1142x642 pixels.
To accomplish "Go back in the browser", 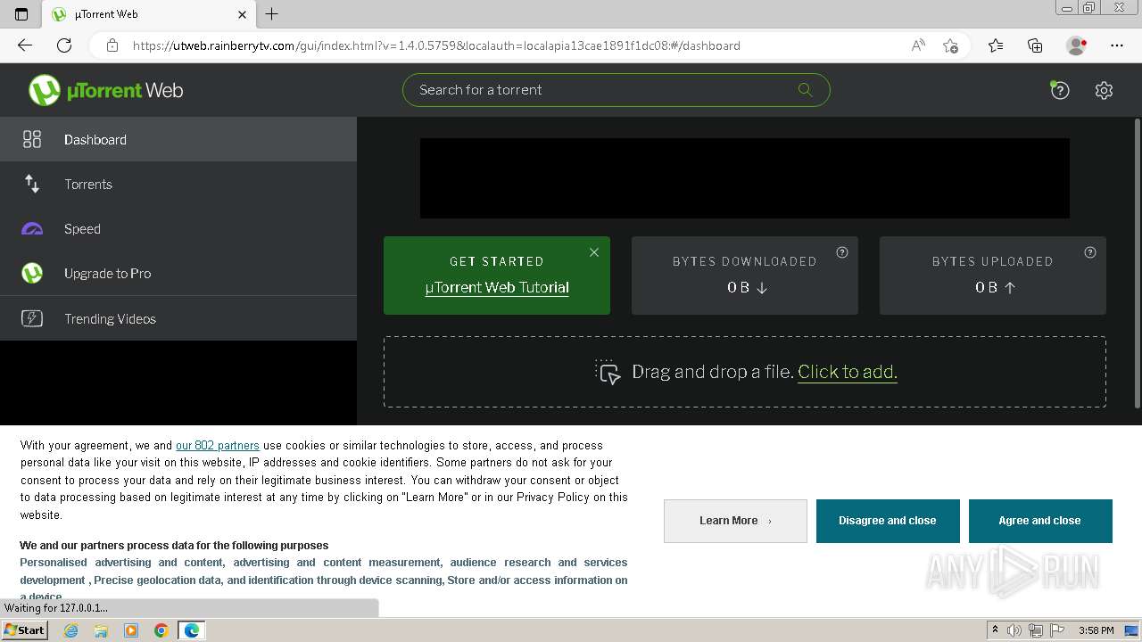I will point(25,45).
